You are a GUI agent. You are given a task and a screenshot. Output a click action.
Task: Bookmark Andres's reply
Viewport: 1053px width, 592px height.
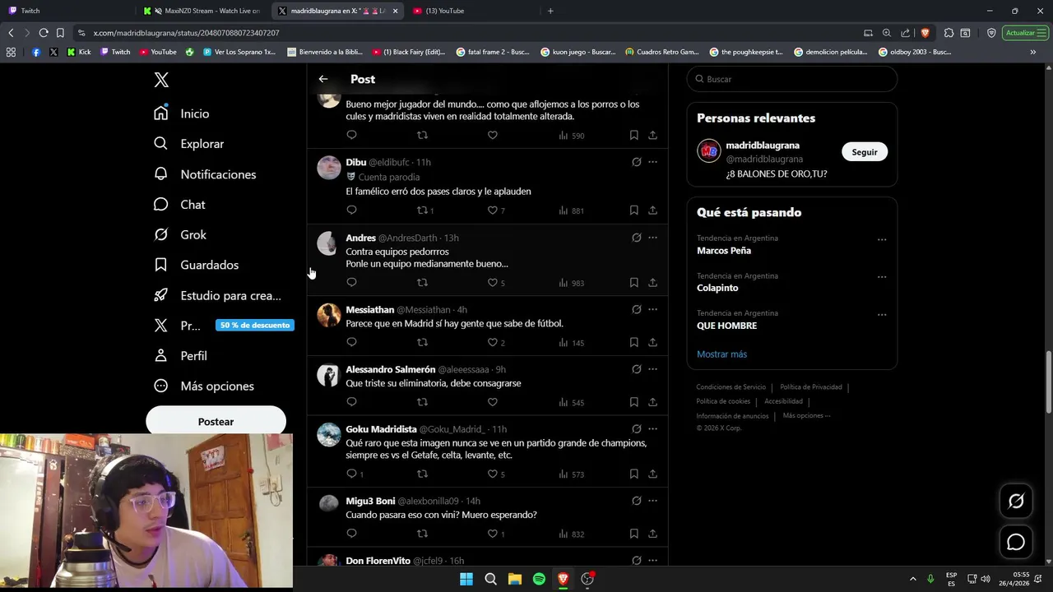tap(633, 283)
